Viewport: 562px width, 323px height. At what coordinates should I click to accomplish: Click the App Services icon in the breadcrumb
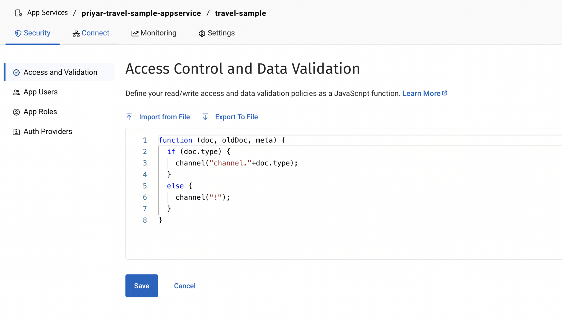point(18,13)
